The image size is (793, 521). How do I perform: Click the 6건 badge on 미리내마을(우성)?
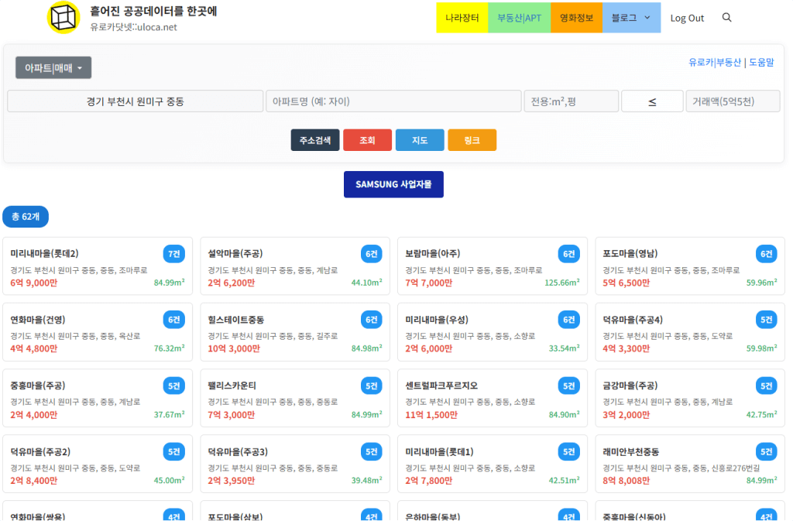(569, 320)
